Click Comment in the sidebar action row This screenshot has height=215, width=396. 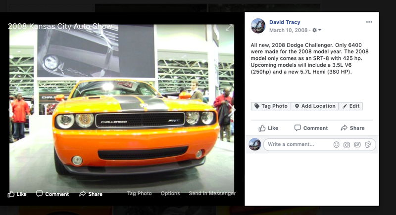311,128
